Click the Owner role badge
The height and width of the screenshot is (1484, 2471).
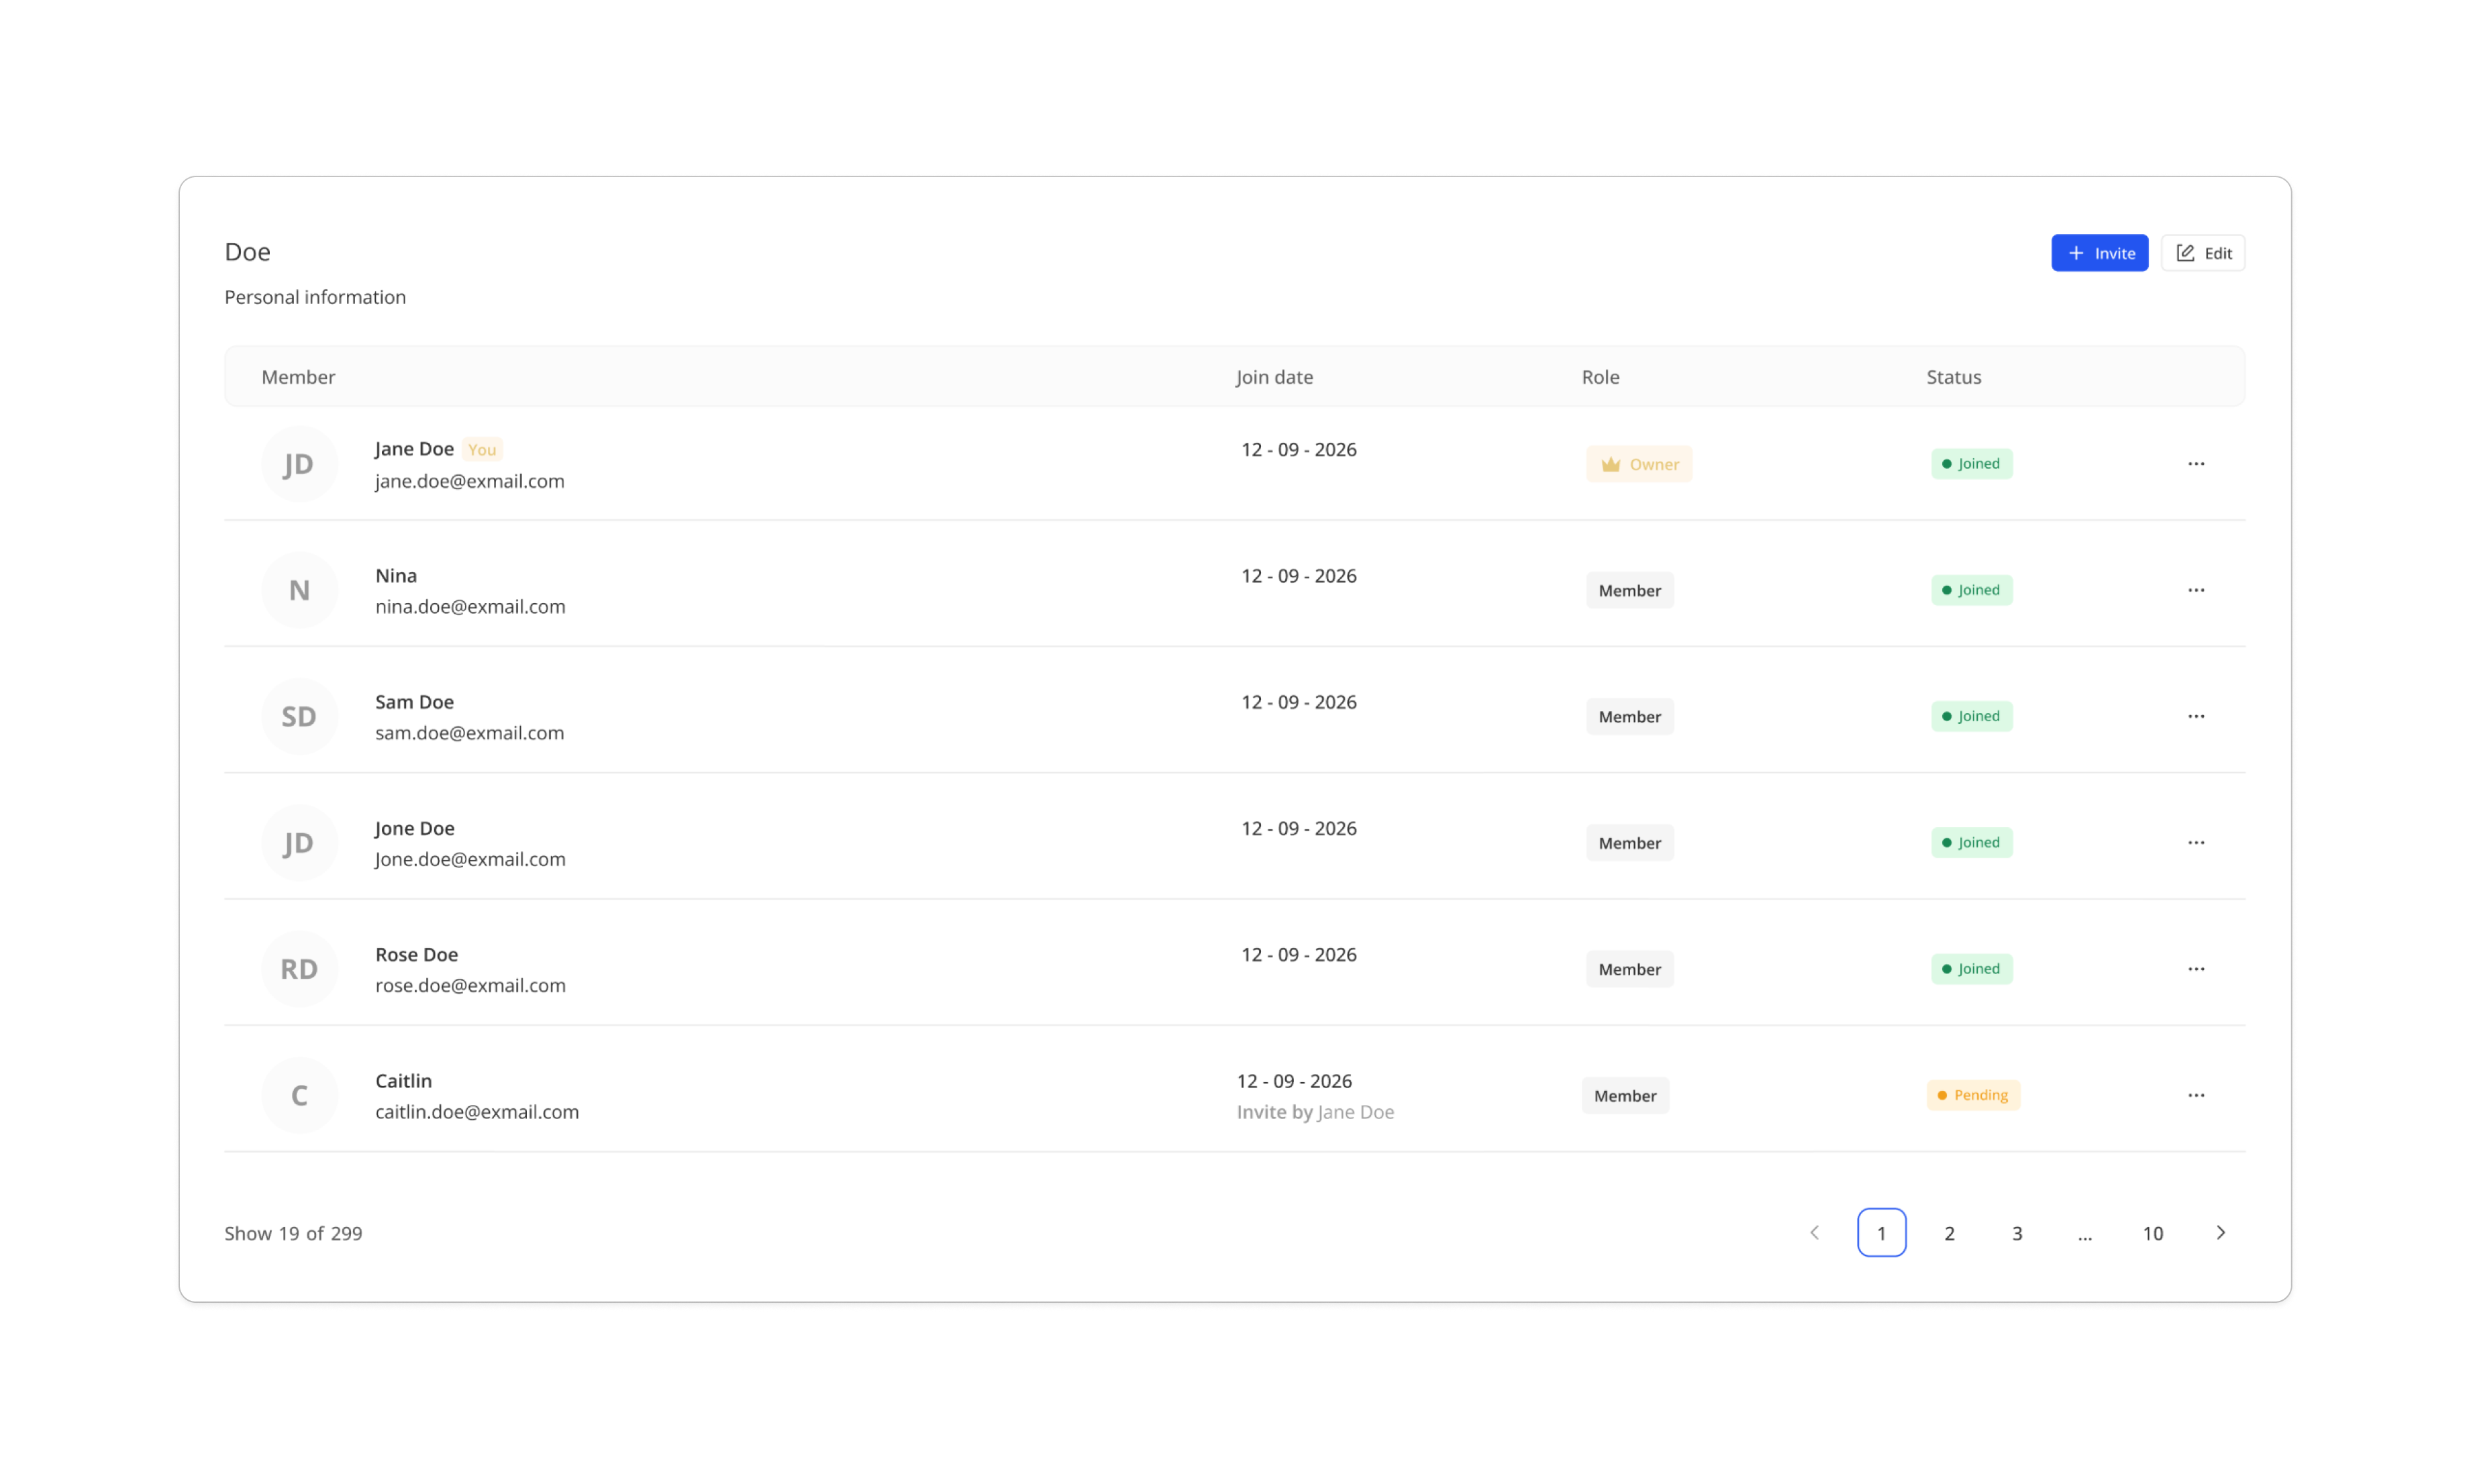pos(1638,464)
